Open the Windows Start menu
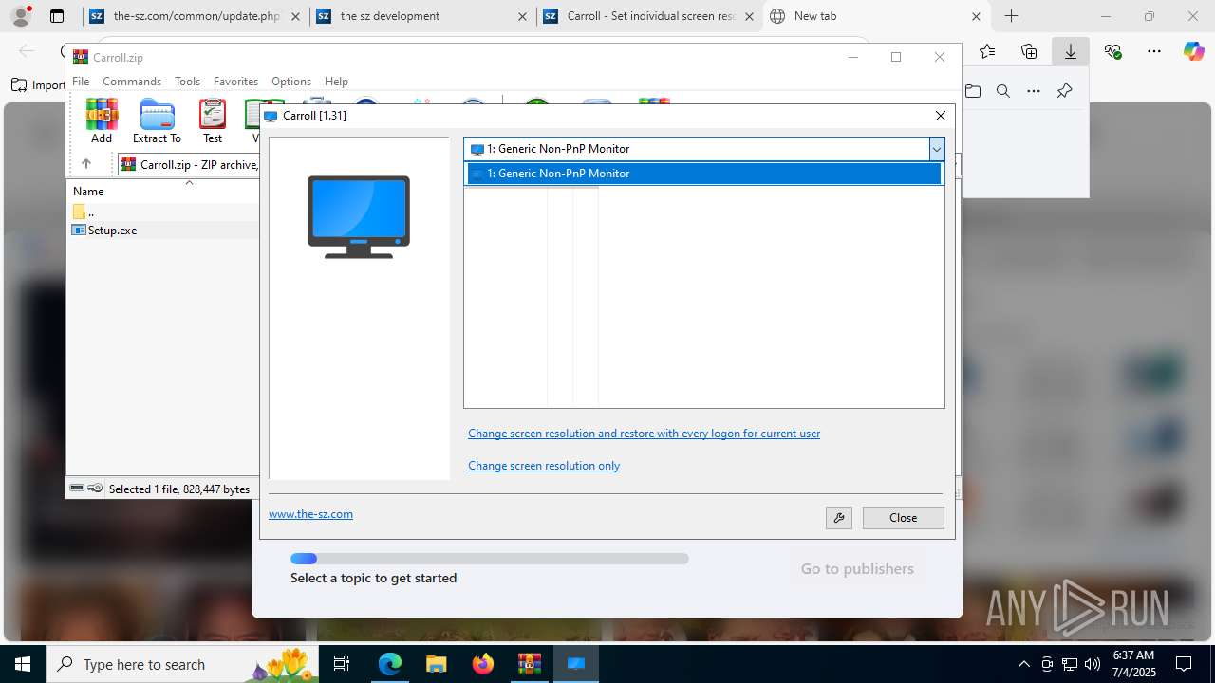The width and height of the screenshot is (1215, 683). tap(23, 664)
